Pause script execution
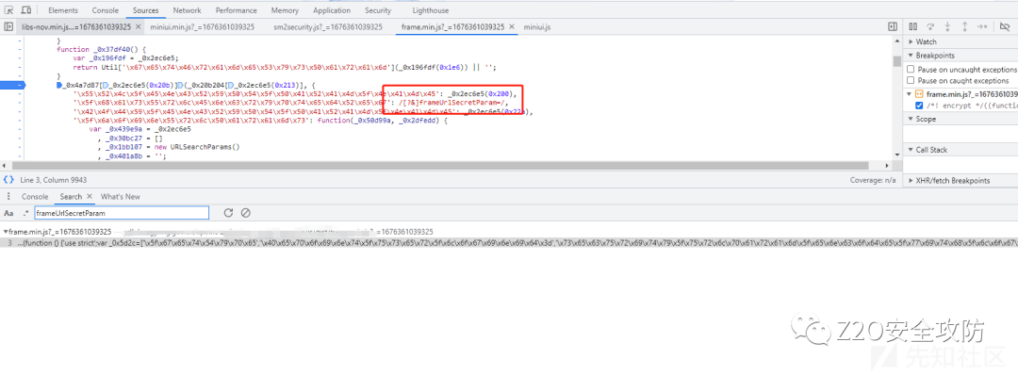Image resolution: width=1018 pixels, height=375 pixels. tap(912, 26)
